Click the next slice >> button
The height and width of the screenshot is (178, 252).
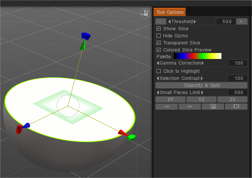(x=189, y=106)
